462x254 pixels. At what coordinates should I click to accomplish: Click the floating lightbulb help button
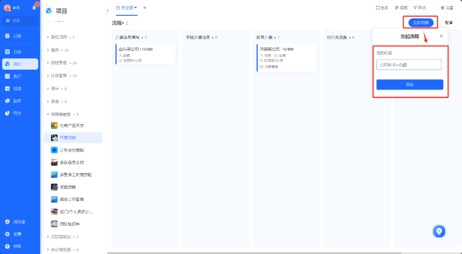[439, 231]
